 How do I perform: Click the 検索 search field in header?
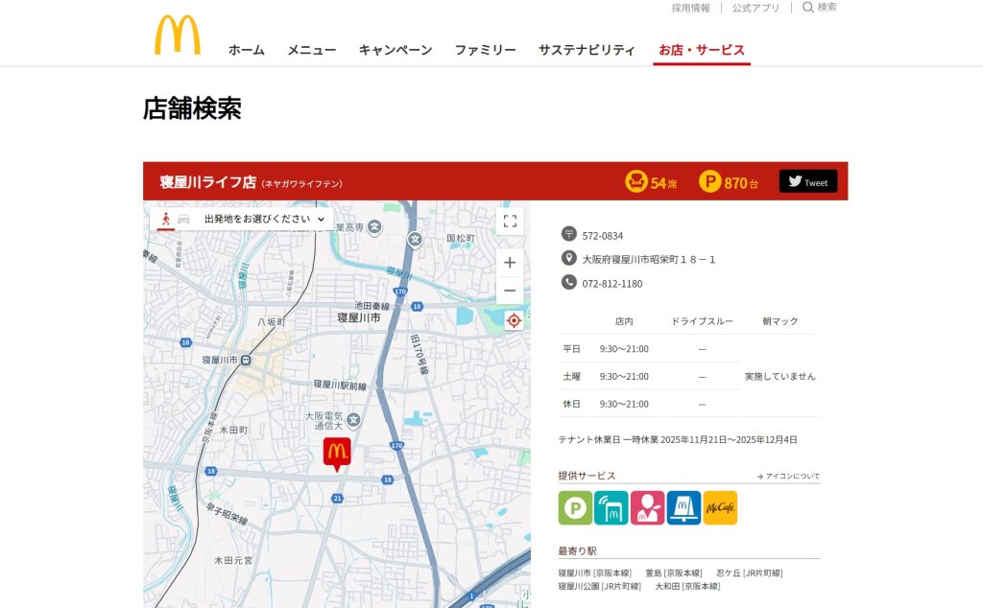pyautogui.click(x=820, y=8)
